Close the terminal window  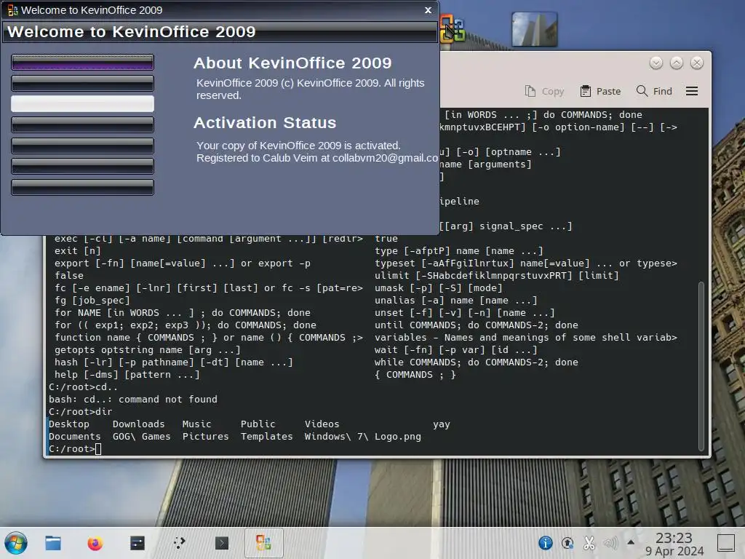[x=697, y=63]
